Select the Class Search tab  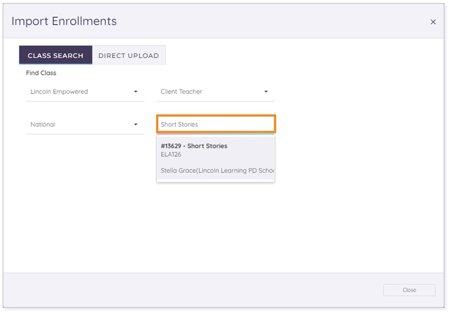[x=55, y=55]
